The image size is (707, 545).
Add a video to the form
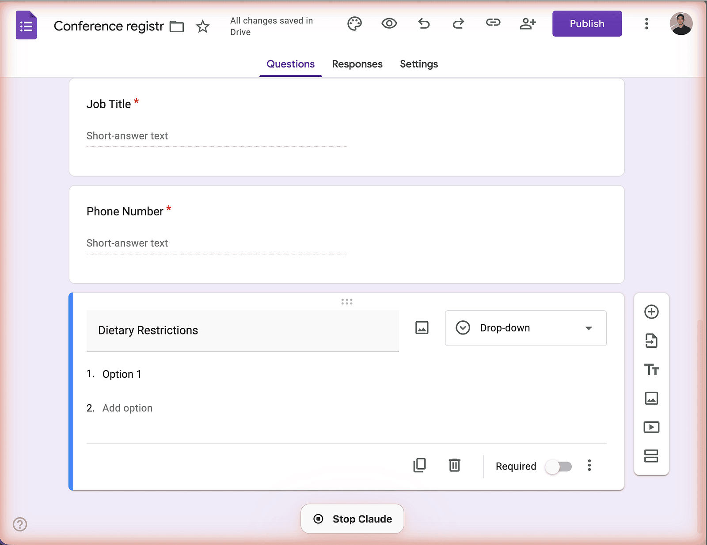[651, 427]
